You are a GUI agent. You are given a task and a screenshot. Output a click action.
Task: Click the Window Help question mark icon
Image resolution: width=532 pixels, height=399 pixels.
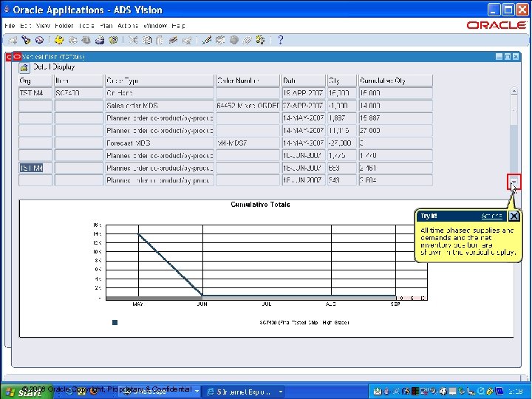280,41
